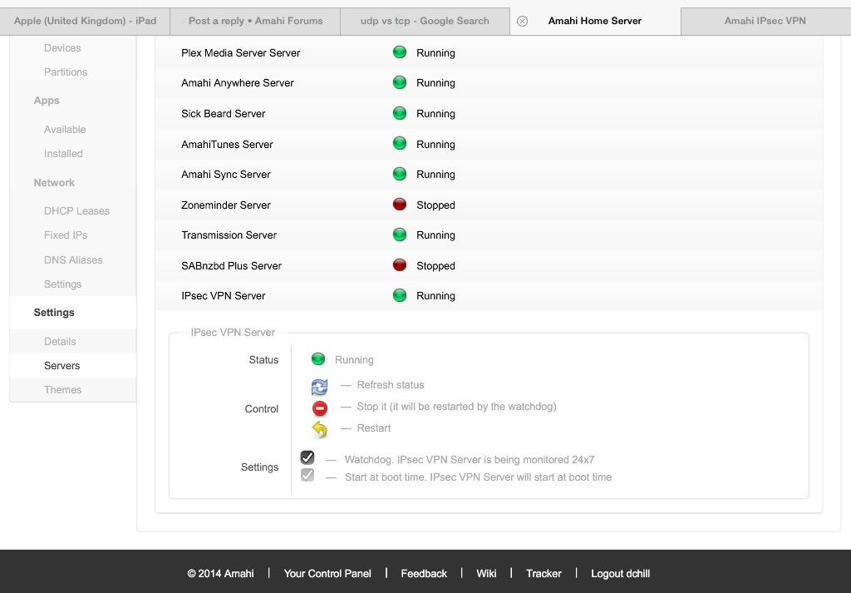
Task: Click green status light for Sick Beard Server
Action: tap(400, 113)
